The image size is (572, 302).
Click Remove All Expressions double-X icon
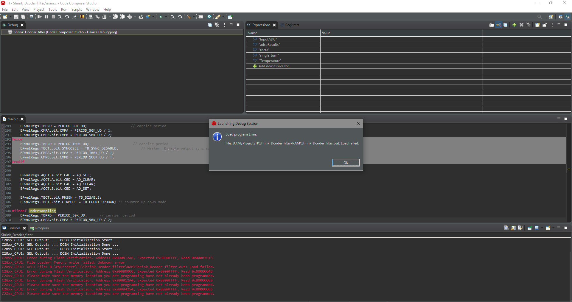pos(529,25)
